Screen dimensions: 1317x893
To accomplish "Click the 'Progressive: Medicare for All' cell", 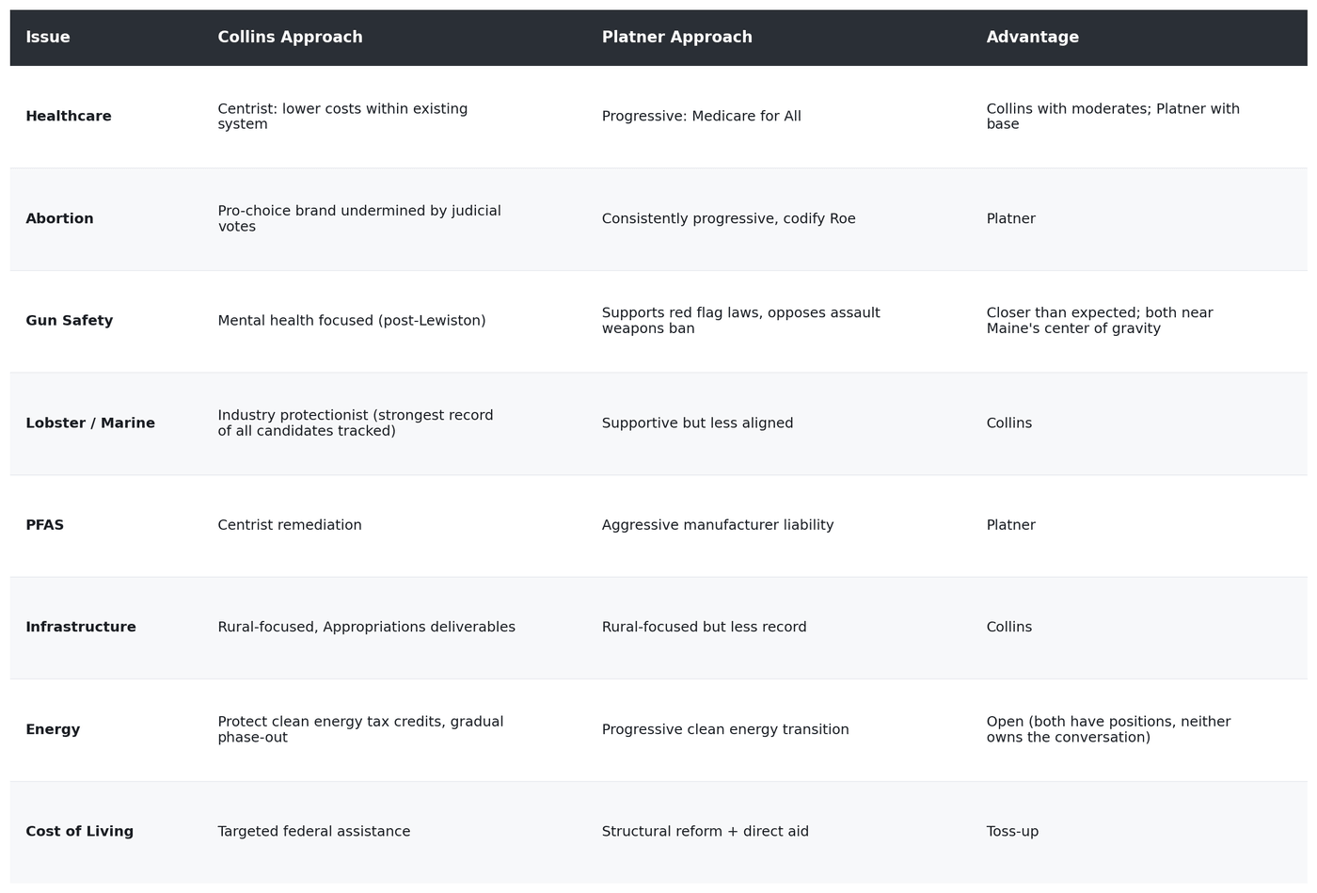I will [x=702, y=117].
